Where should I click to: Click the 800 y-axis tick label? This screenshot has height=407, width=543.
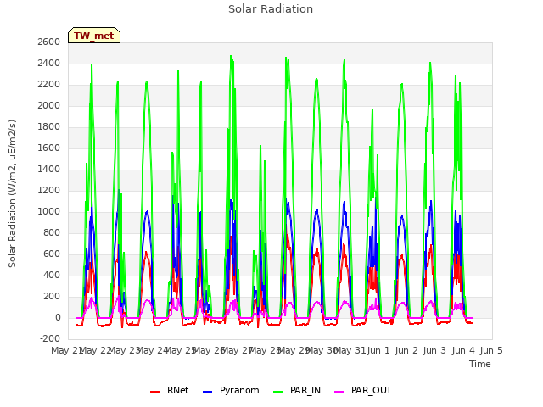[x=52, y=232]
